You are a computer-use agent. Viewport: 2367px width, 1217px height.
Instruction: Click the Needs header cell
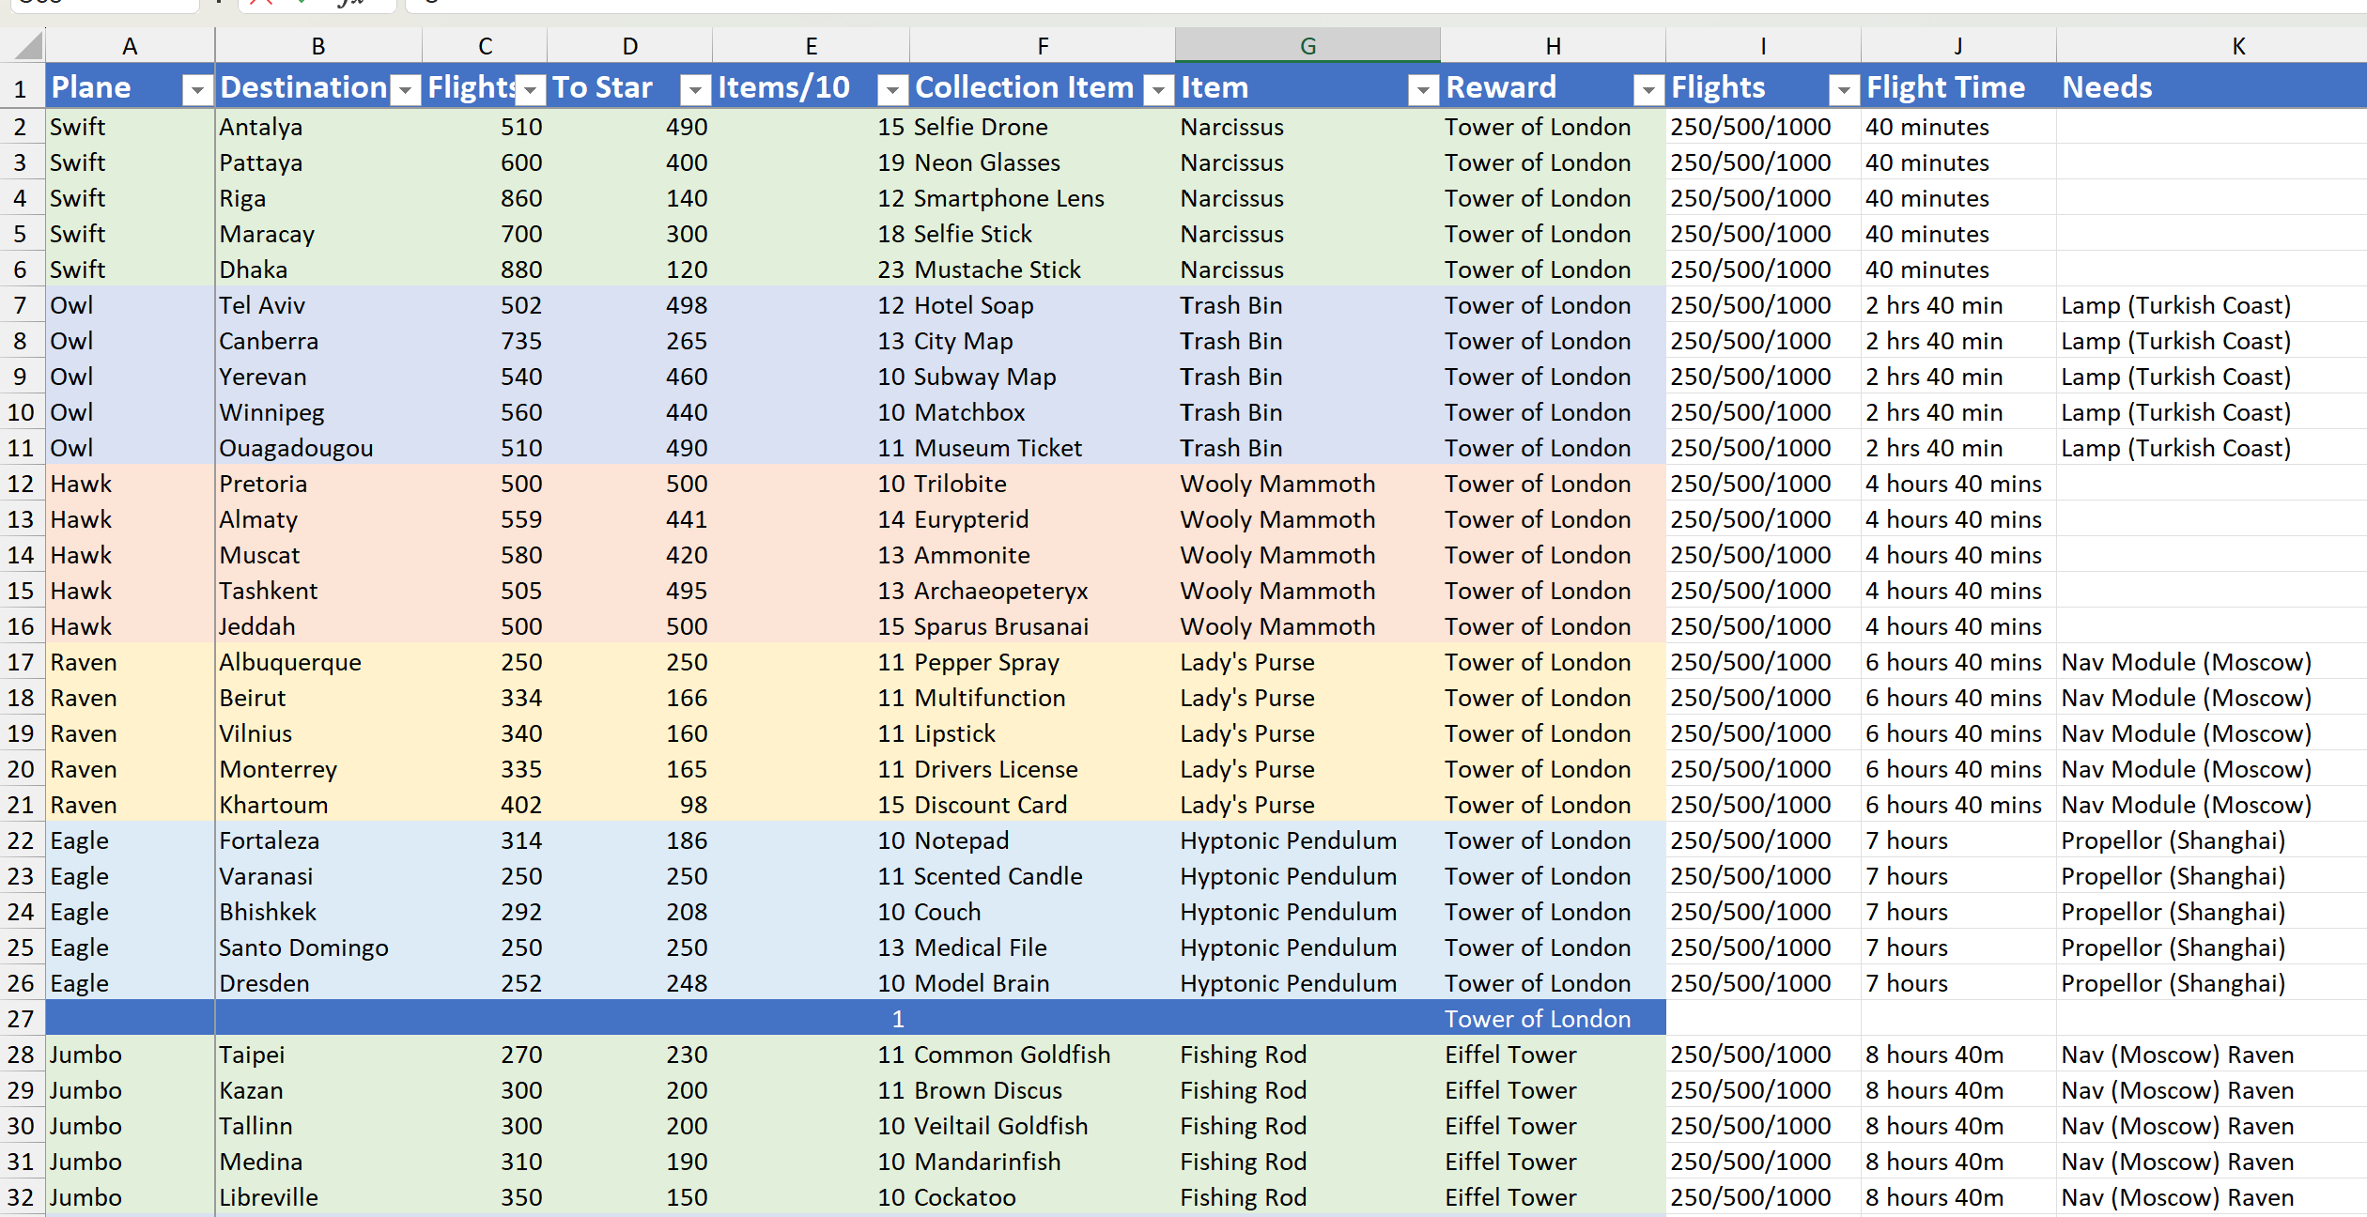(x=2212, y=87)
